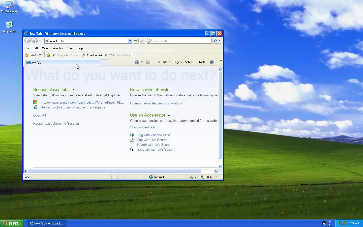Open the File menu
363x227 pixels.
tap(27, 48)
